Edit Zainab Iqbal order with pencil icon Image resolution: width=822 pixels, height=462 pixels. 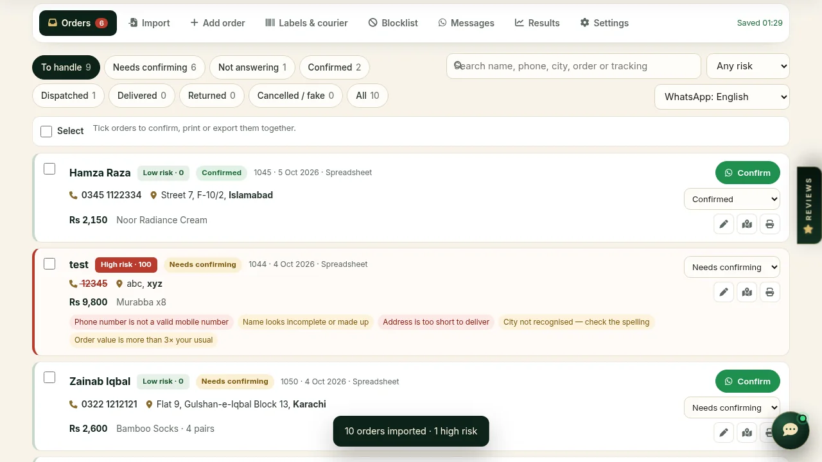724,432
